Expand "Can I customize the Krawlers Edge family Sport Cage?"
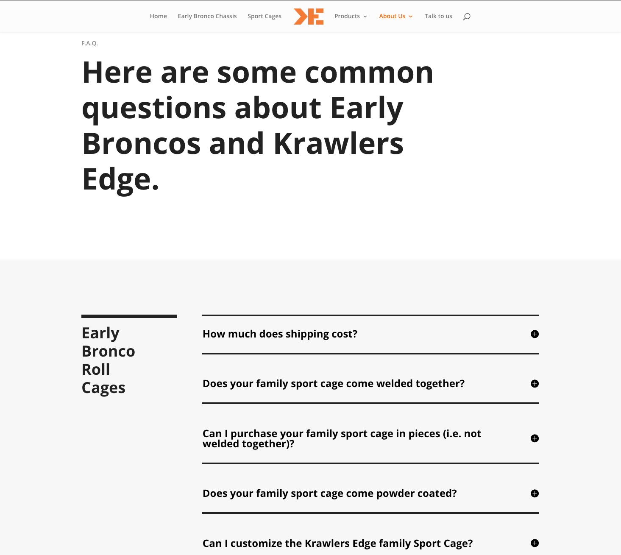The image size is (621, 555). 338,543
